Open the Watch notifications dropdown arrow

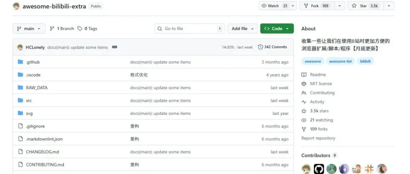[x=293, y=6]
